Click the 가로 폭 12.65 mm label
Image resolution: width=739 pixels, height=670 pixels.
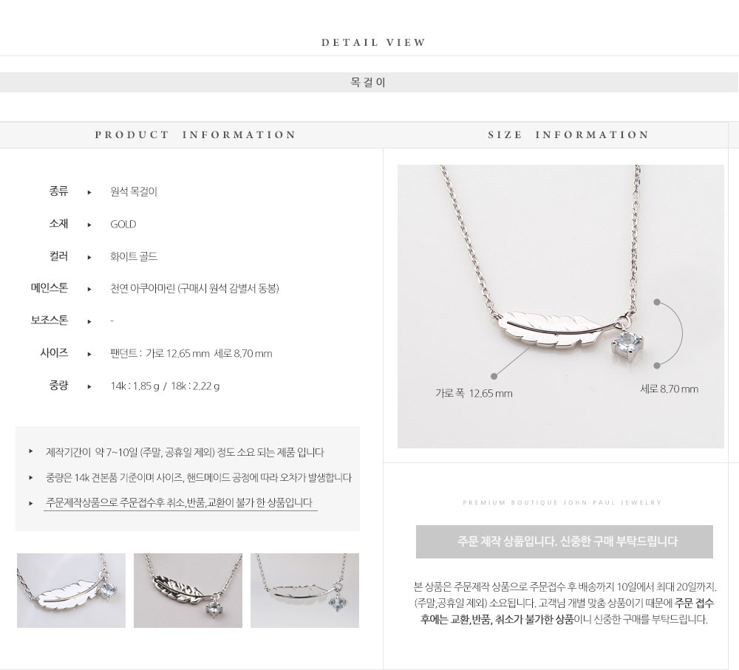coord(474,394)
